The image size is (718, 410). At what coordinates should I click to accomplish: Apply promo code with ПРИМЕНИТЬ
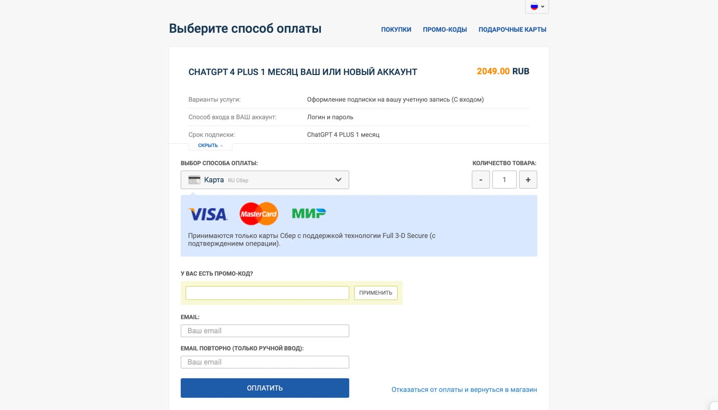point(376,292)
